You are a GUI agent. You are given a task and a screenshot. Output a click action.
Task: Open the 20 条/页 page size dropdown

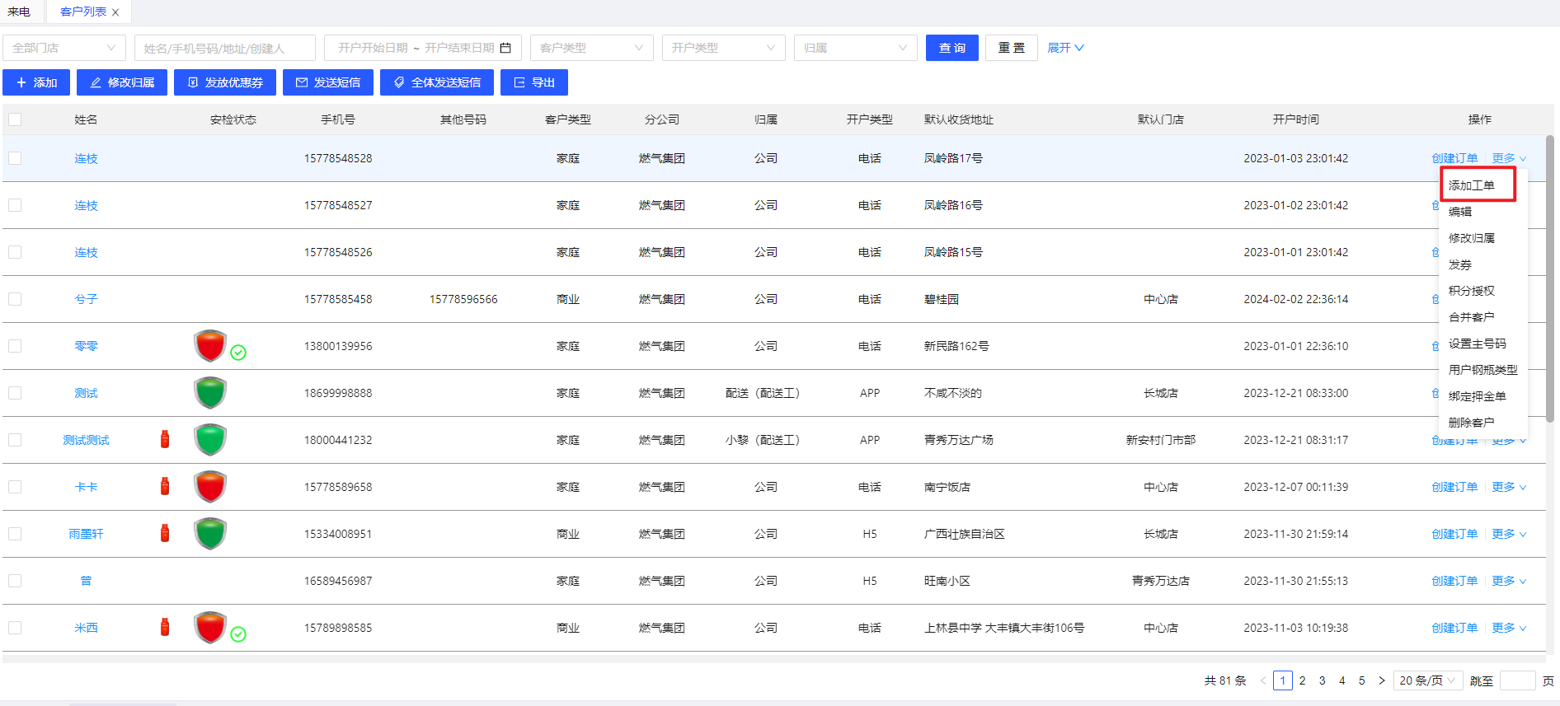click(x=1428, y=680)
